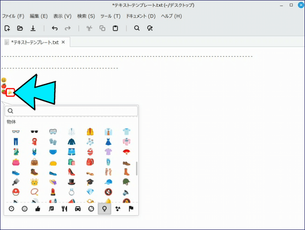Click the emoji picker search field

(71, 111)
